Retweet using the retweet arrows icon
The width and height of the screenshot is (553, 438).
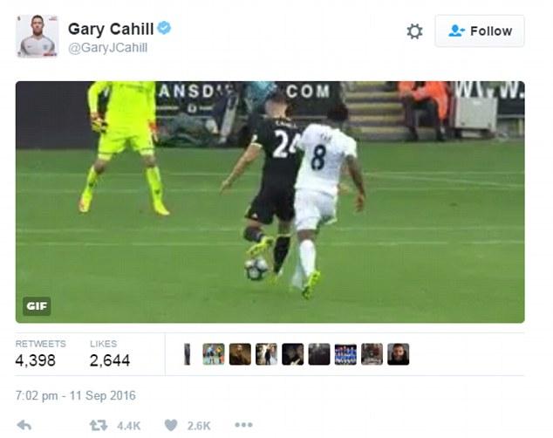[99, 425]
